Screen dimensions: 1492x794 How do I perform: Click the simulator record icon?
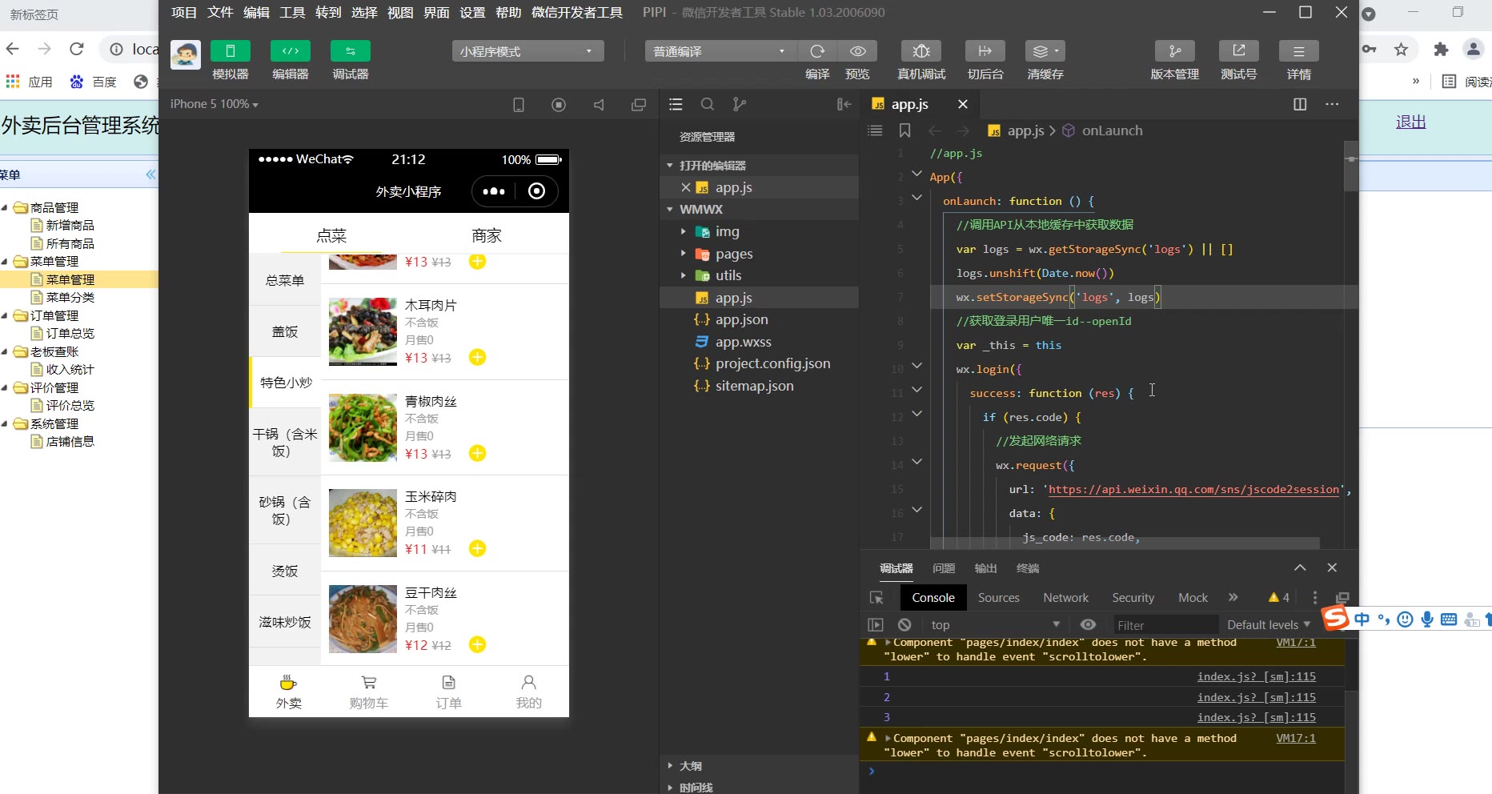[559, 105]
